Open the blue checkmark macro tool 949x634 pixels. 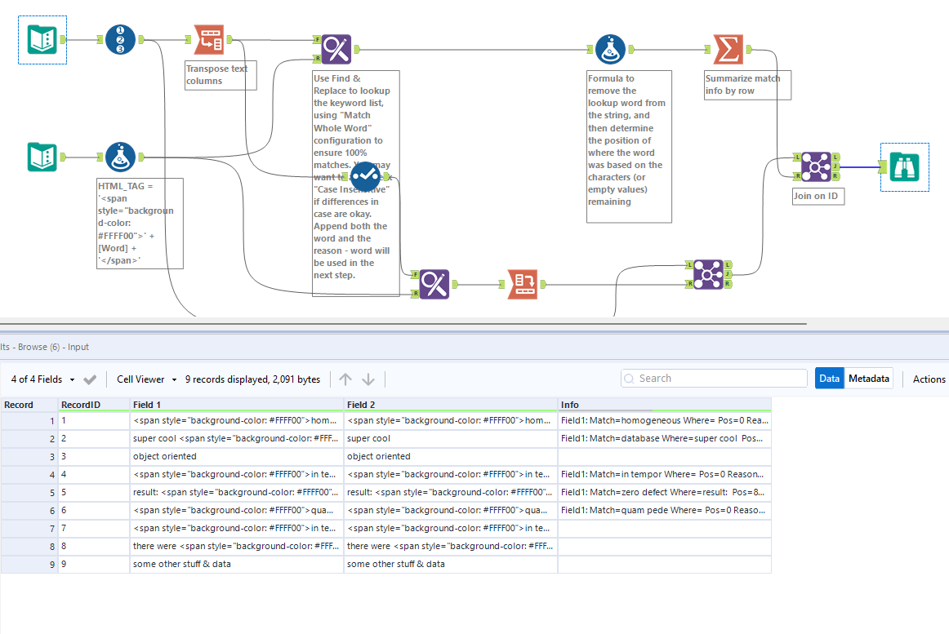click(365, 177)
